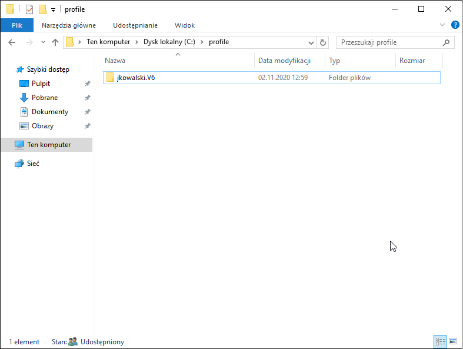Click the 1 element status text
This screenshot has height=349, width=463.
tap(24, 342)
